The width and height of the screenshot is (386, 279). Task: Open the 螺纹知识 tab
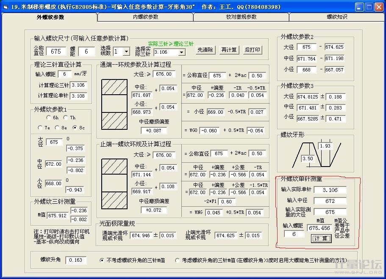(x=337, y=17)
